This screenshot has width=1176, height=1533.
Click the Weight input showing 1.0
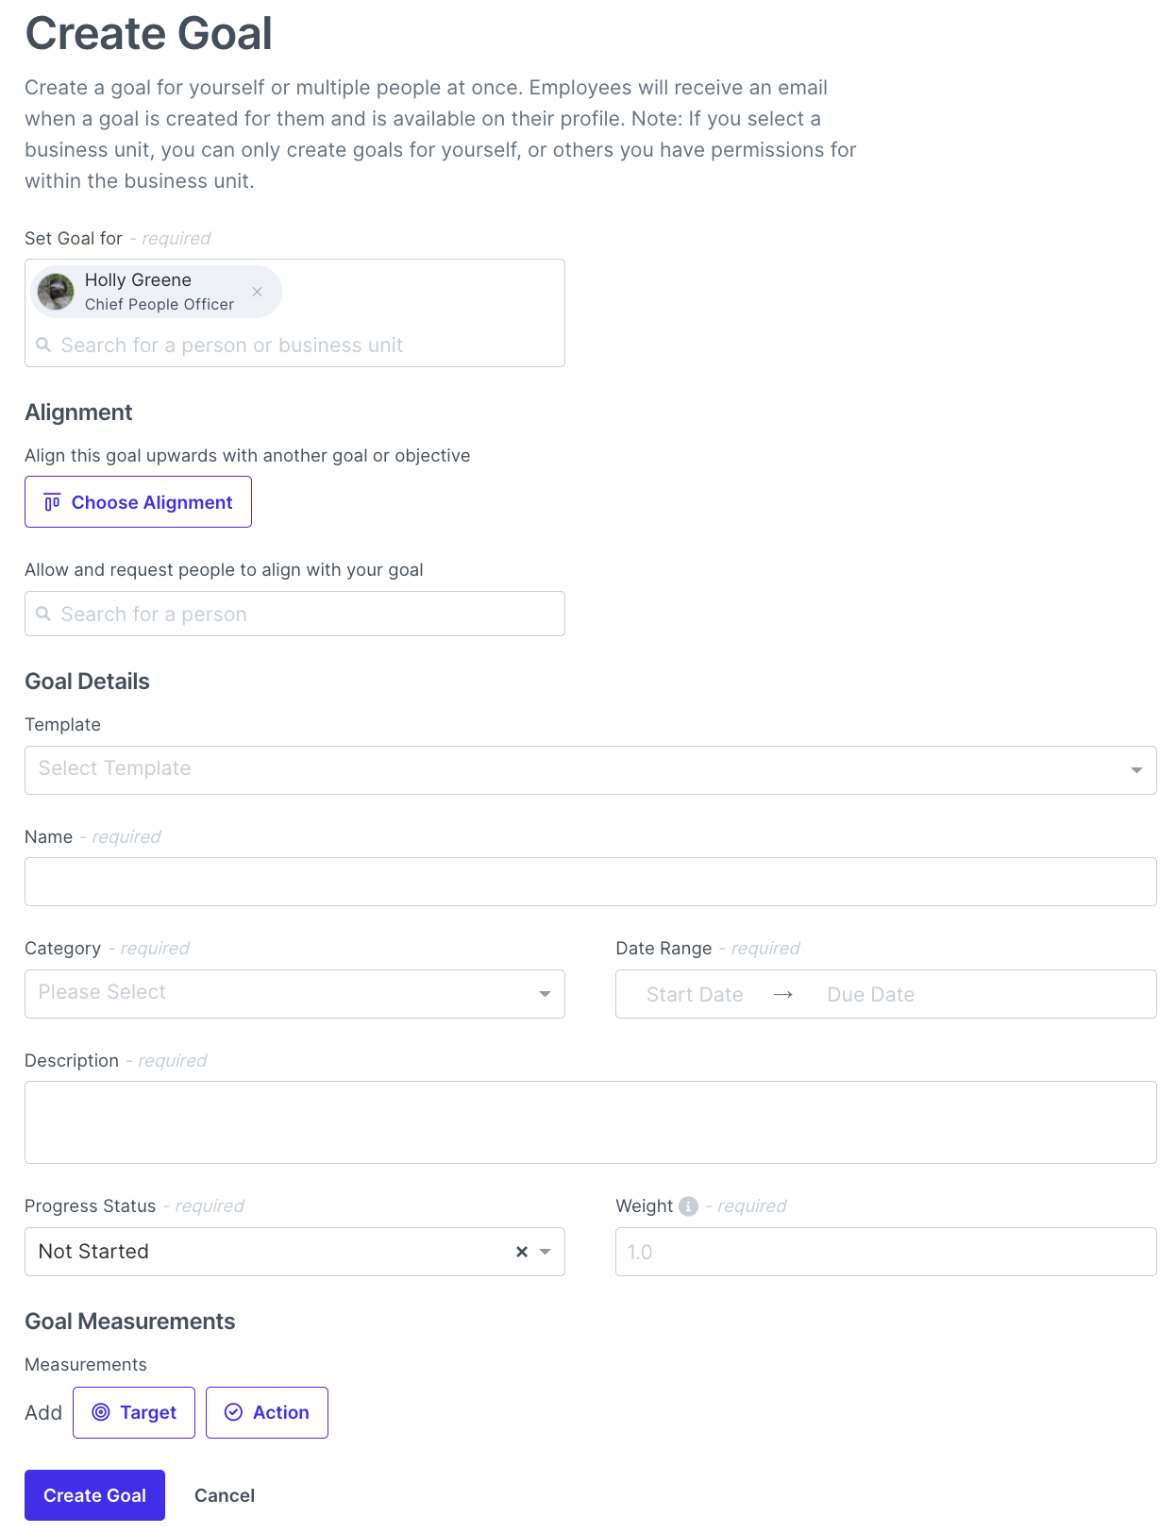(x=884, y=1252)
